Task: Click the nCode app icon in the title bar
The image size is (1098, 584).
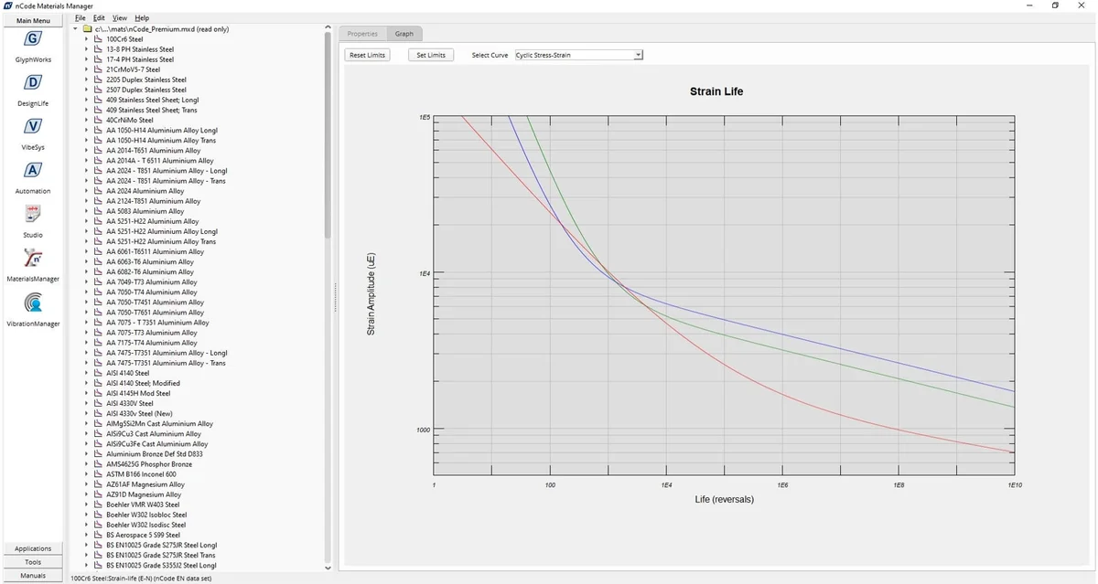Action: [7, 5]
